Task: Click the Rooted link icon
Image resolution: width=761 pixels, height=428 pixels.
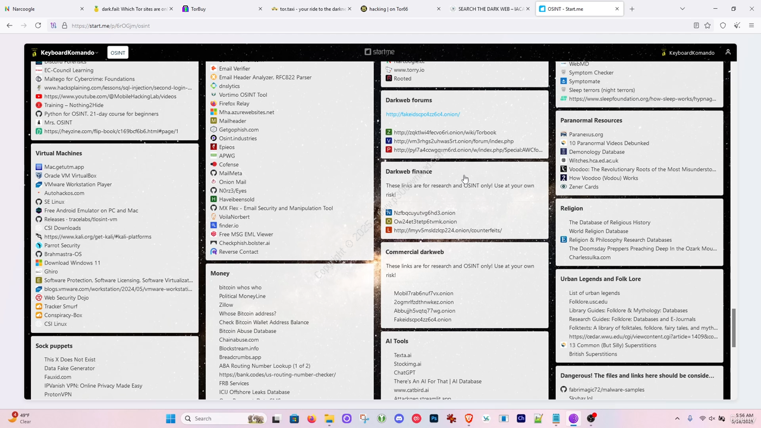Action: [x=389, y=78]
